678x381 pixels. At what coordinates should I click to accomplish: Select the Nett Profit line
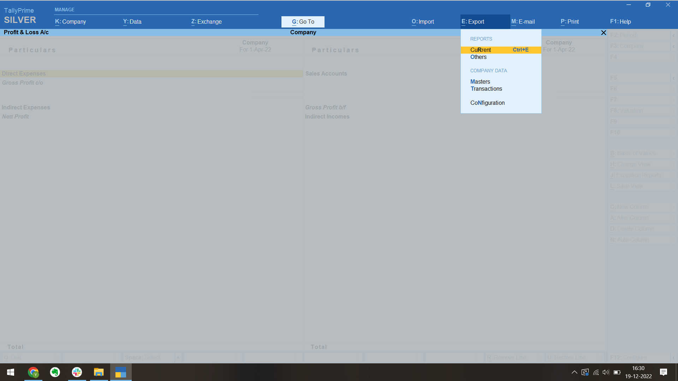[16, 116]
